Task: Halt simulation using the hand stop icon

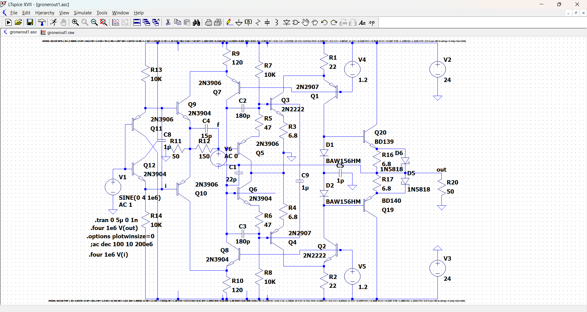Action: click(x=63, y=22)
